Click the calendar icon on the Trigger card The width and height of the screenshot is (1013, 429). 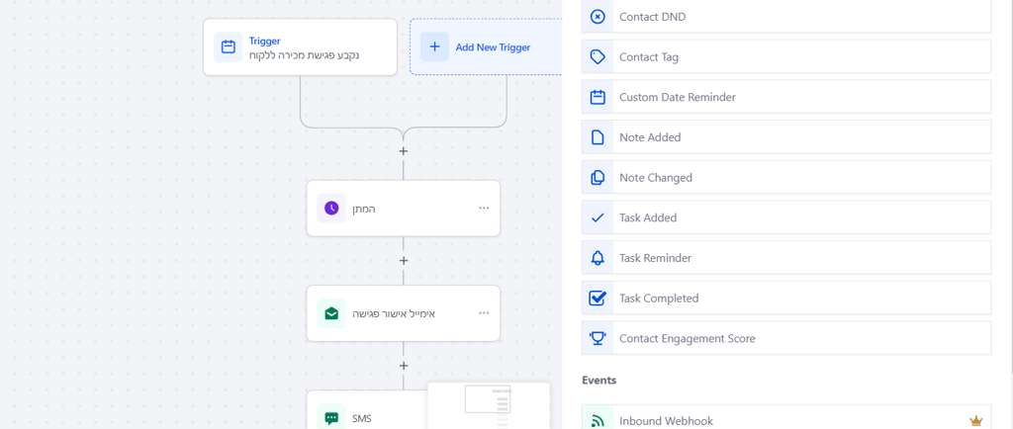point(229,47)
